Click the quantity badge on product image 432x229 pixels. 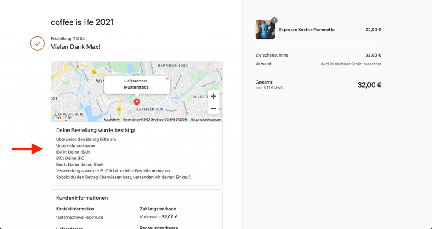(x=274, y=20)
